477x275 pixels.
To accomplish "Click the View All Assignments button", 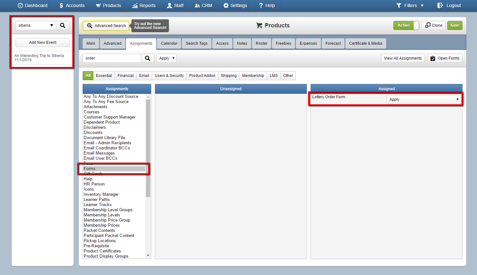I will (x=403, y=58).
